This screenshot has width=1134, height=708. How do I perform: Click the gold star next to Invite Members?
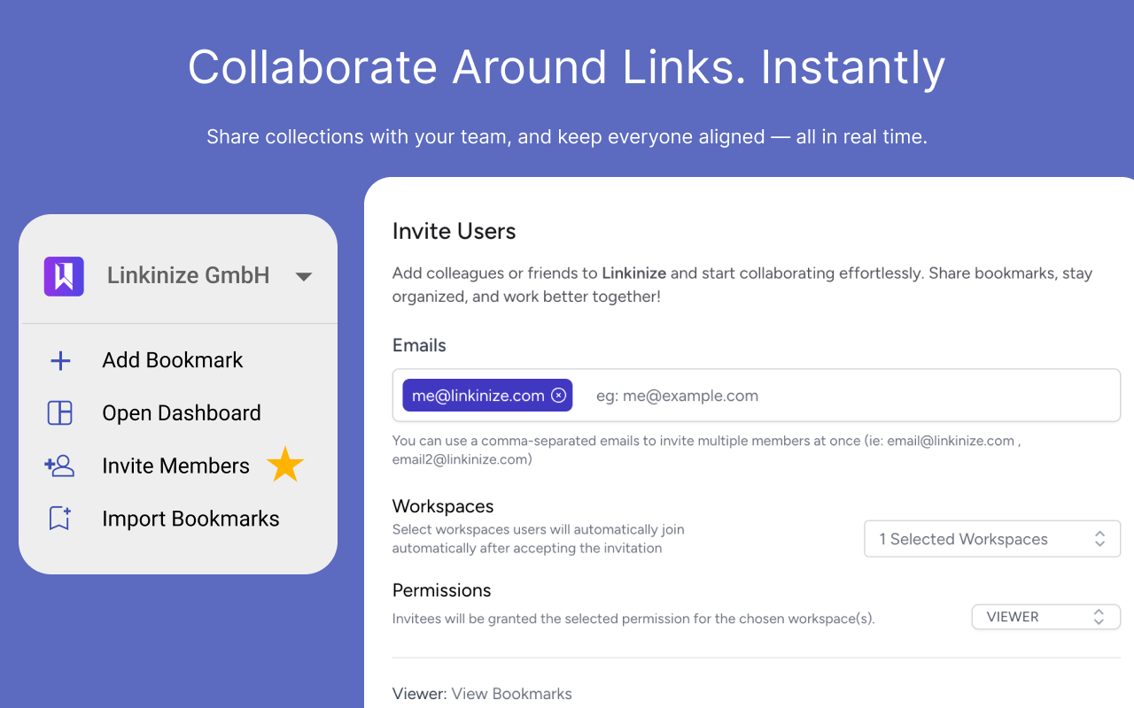(x=284, y=464)
